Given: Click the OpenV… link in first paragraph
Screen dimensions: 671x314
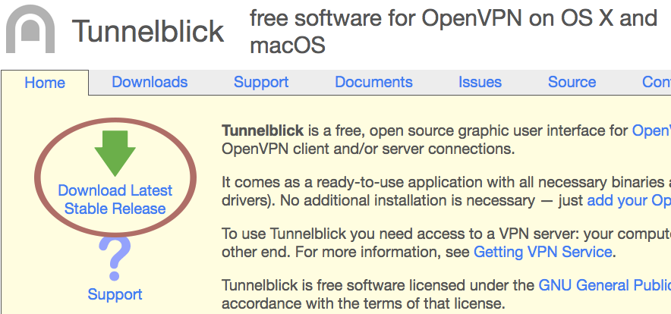Looking at the screenshot, I should click(651, 130).
